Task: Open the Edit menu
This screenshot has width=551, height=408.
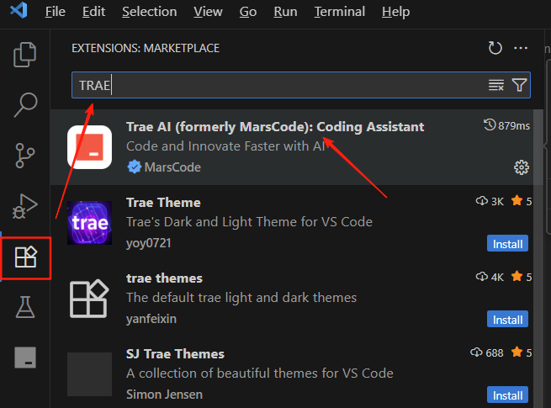Action: click(93, 12)
